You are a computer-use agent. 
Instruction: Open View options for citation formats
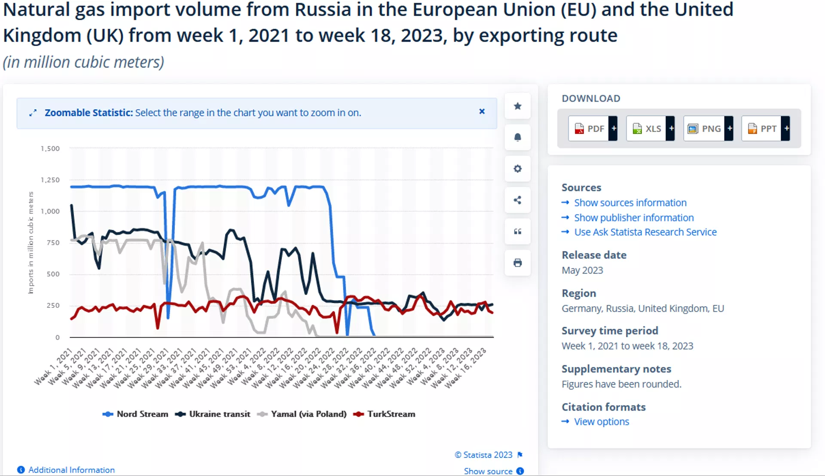pyautogui.click(x=602, y=422)
